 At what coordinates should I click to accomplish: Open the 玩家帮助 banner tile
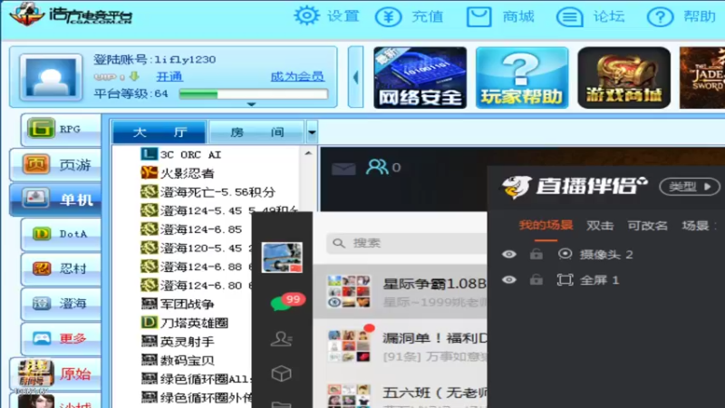tap(522, 78)
